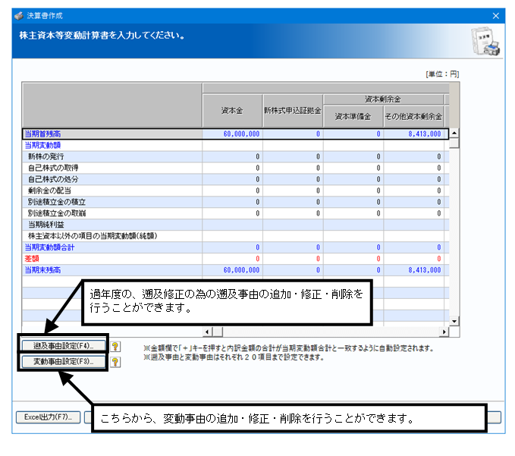Screen dimensions: 515x456
Task: Select その他資本剰余金 cell in 当期末残高 row
Action: (413, 270)
